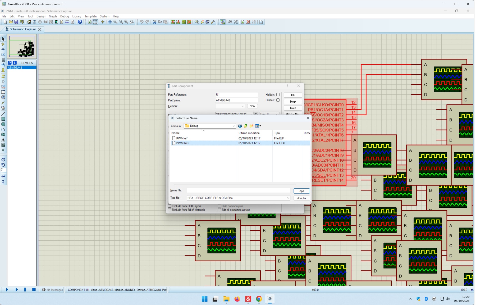Image resolution: width=499 pixels, height=305 pixels.
Task: Click the Cut scissors toolbar icon
Action: [155, 22]
